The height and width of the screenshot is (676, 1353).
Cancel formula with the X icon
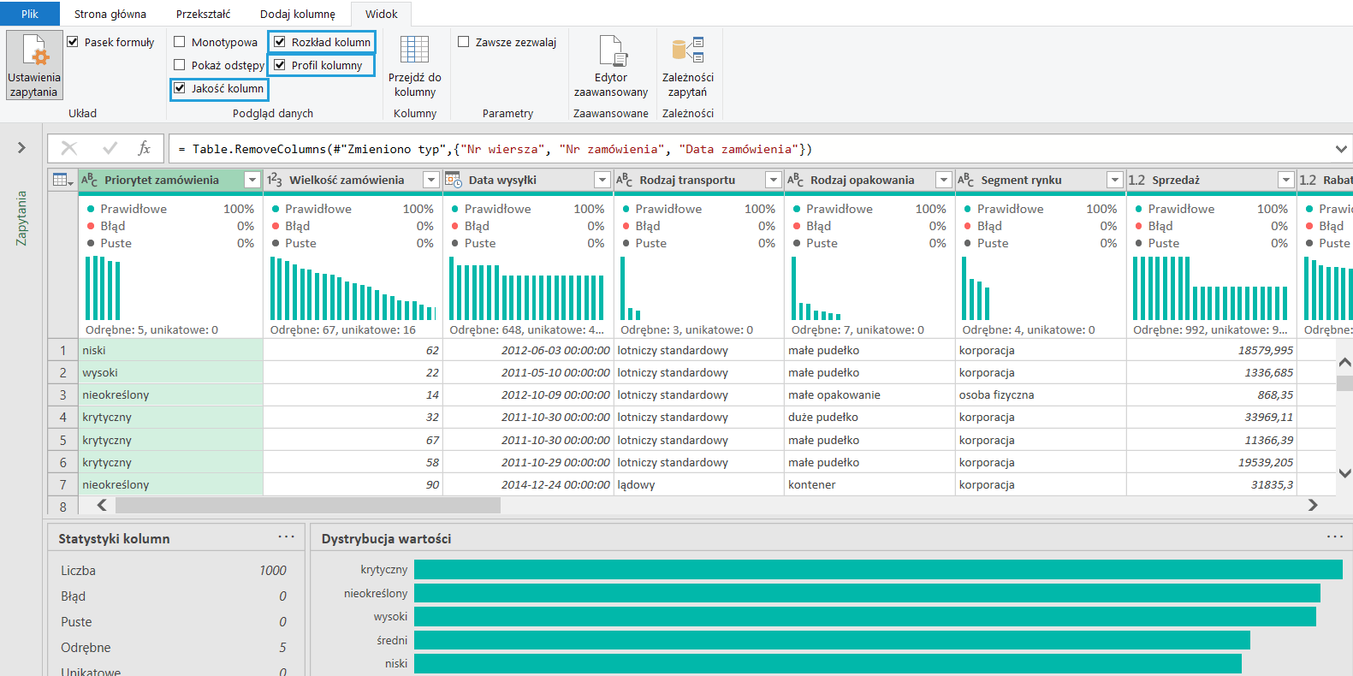[x=69, y=149]
